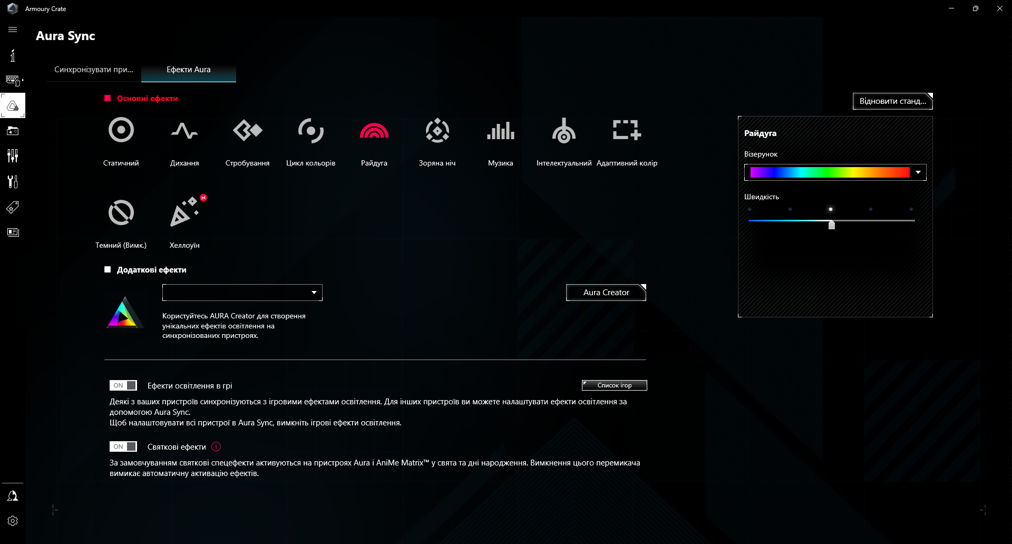Uncheck the Додаткові ефекти checkbox
This screenshot has width=1012, height=544.
(x=108, y=269)
